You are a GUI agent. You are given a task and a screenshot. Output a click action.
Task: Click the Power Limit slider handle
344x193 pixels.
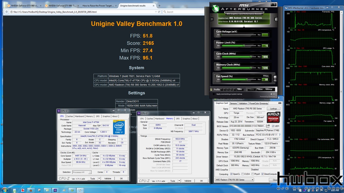click(244, 46)
